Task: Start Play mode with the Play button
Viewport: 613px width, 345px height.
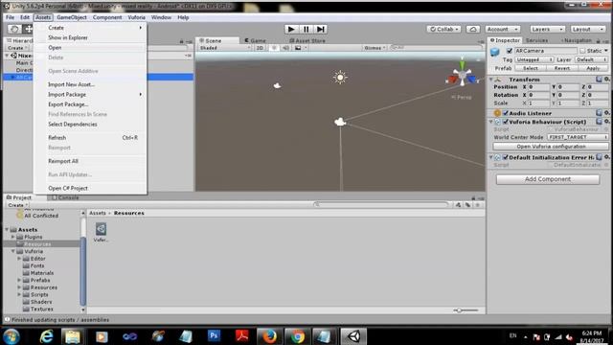Action: point(291,29)
